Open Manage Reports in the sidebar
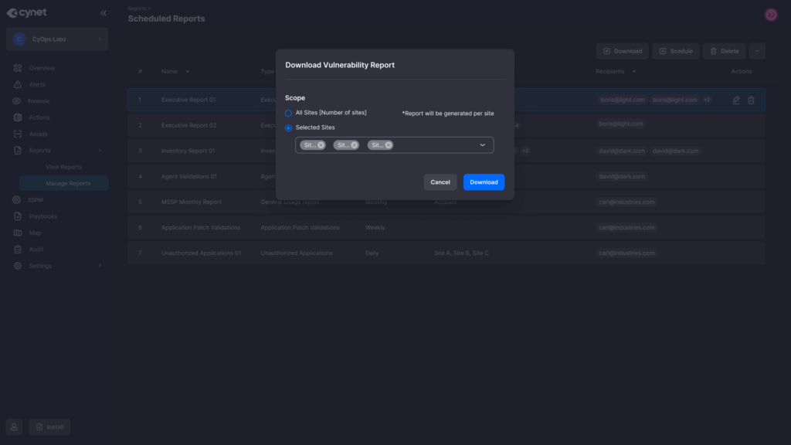Screen dimensions: 791x445 point(67,184)
